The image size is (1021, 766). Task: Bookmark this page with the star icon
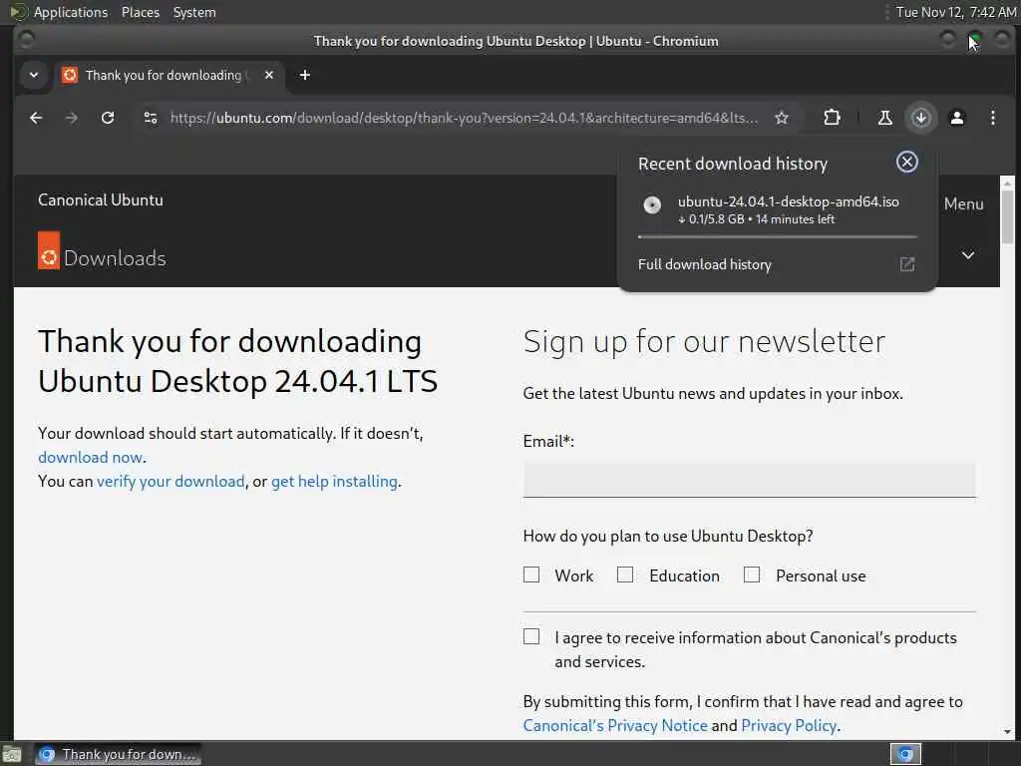[x=782, y=118]
